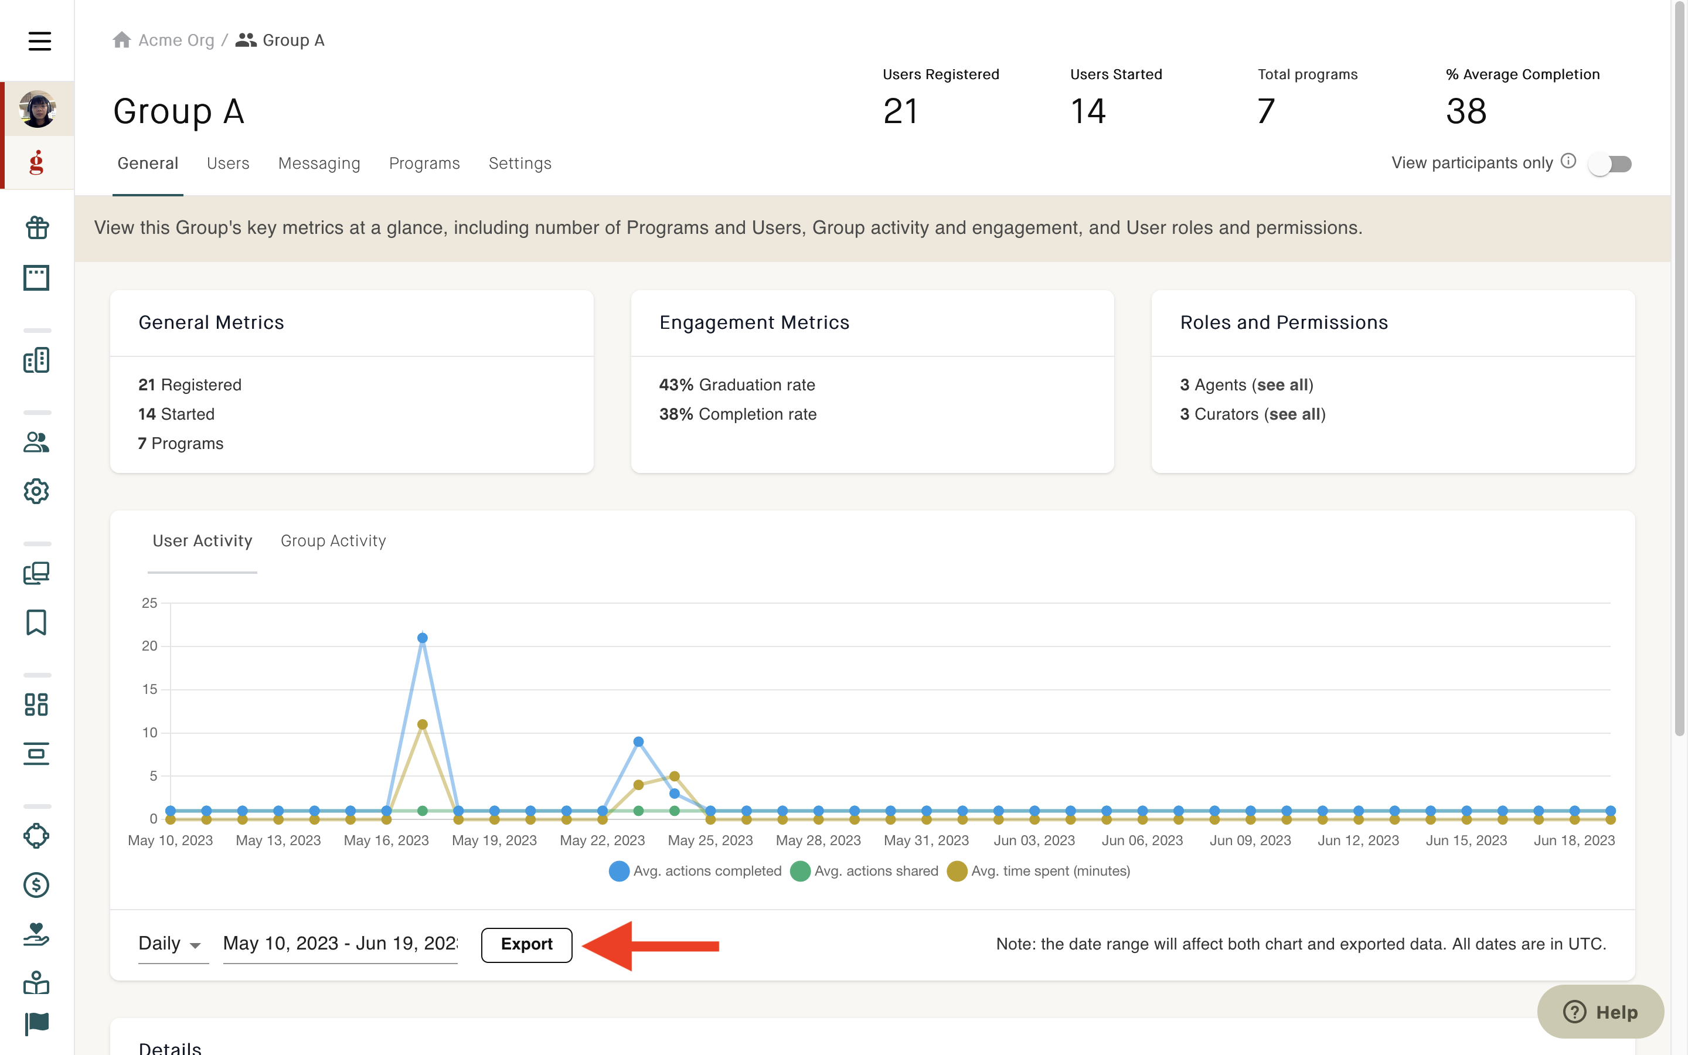Click the flag sidebar icon
This screenshot has width=1688, height=1055.
click(x=36, y=1023)
